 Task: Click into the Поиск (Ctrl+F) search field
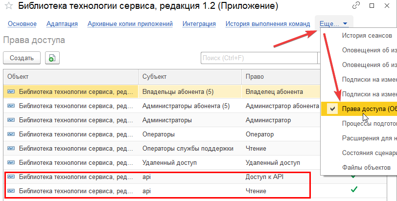click(258, 58)
